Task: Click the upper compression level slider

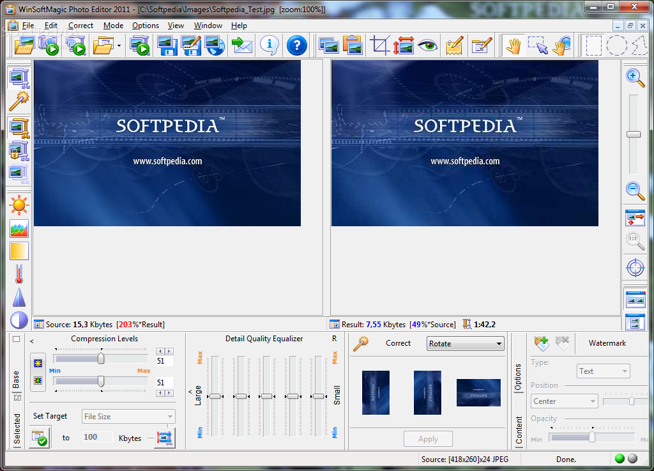Action: click(x=100, y=359)
